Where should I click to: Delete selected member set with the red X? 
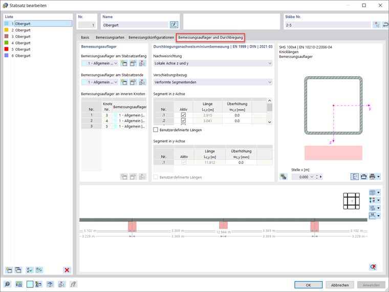(x=67, y=270)
